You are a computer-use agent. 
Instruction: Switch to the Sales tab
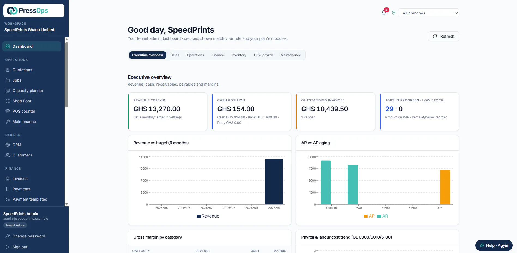point(175,55)
